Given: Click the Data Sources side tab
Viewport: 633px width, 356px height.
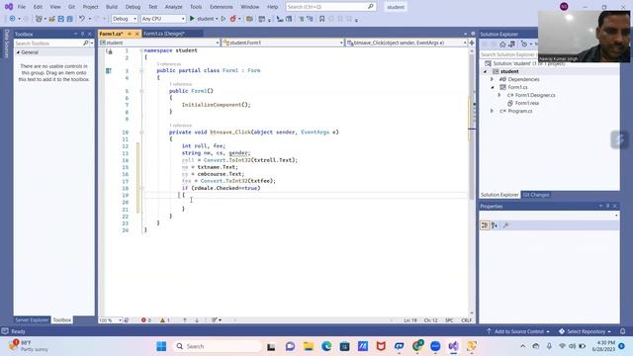Looking at the screenshot, I should click(7, 44).
